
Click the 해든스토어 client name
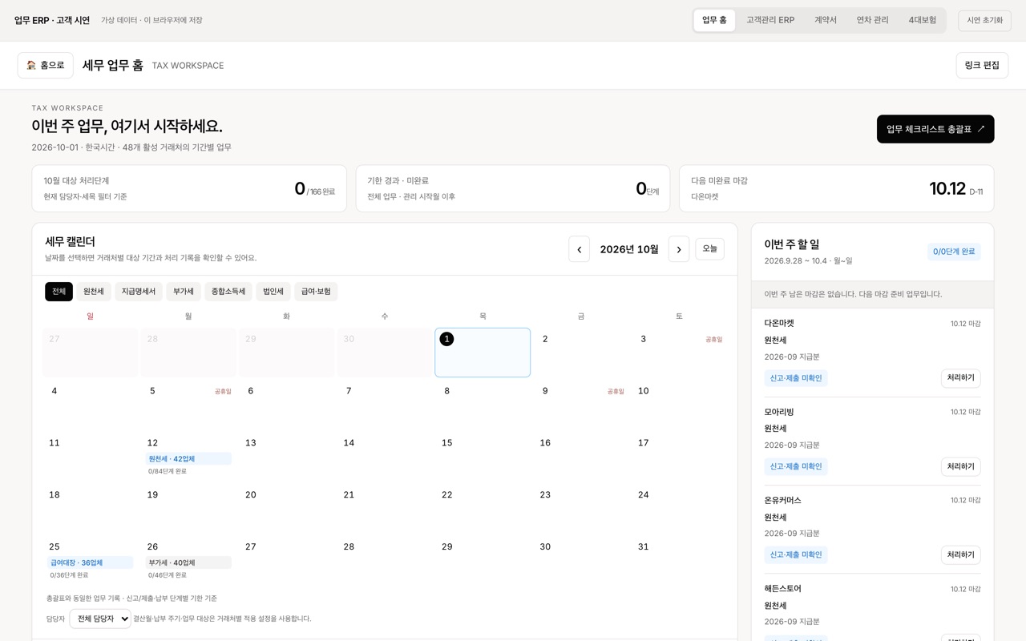(782, 588)
